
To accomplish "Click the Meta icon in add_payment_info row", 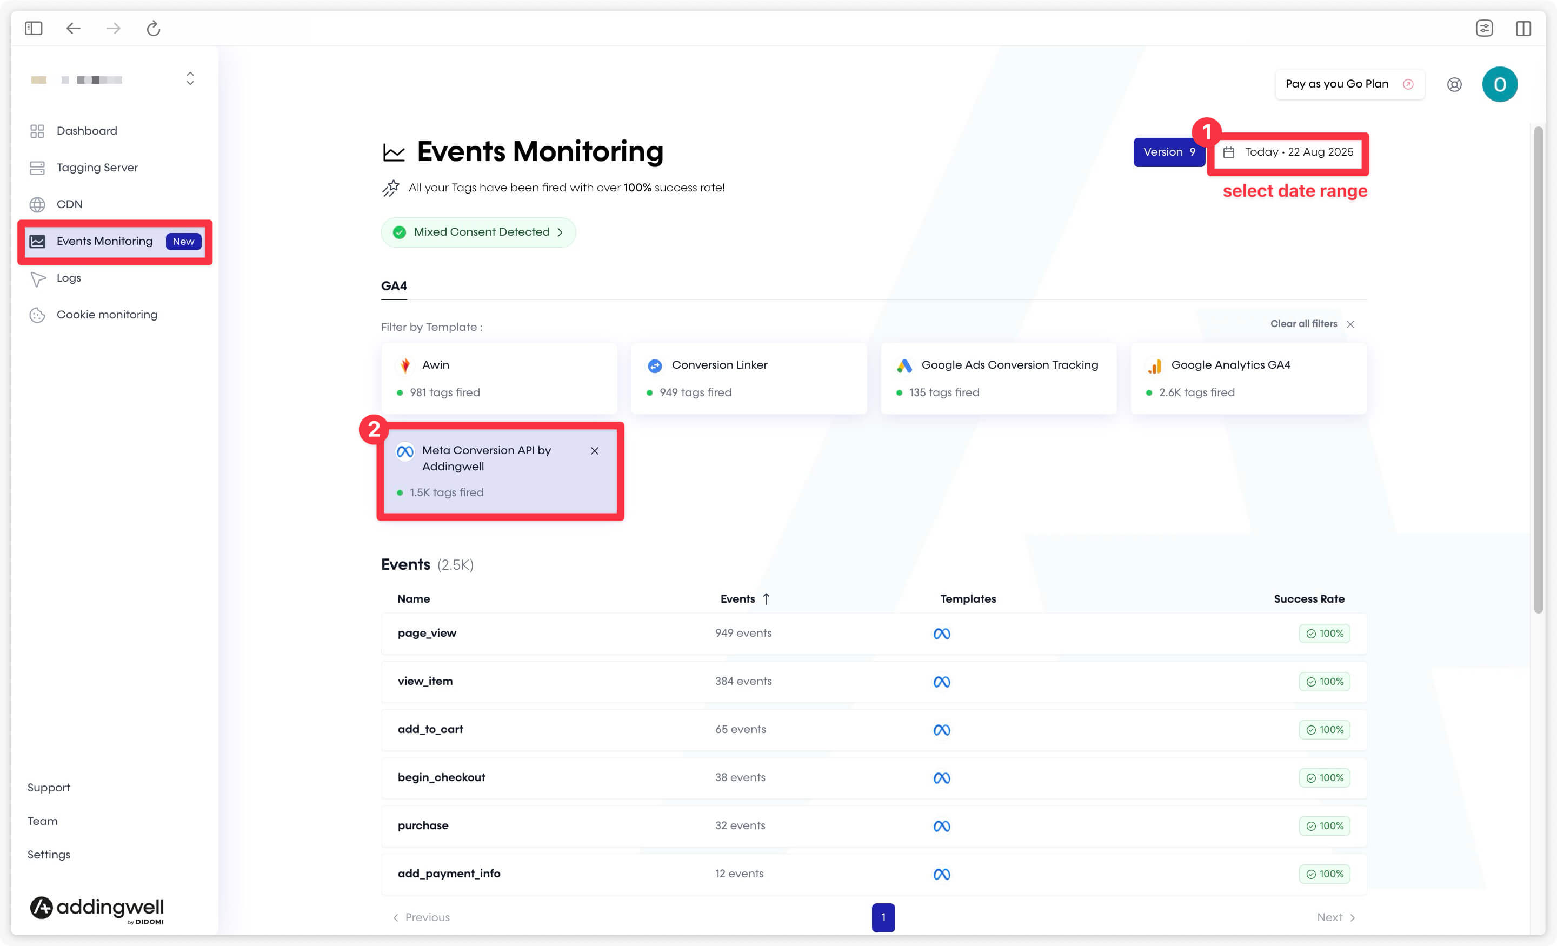I will [942, 874].
